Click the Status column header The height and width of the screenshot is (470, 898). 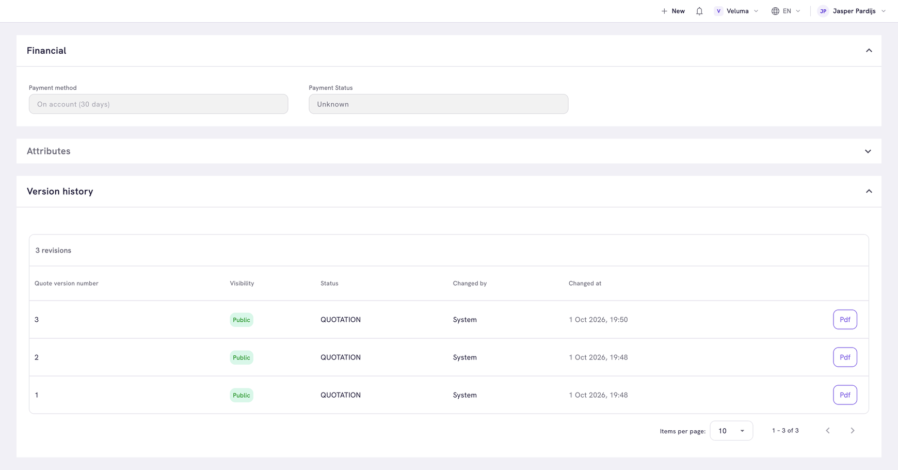pos(329,283)
